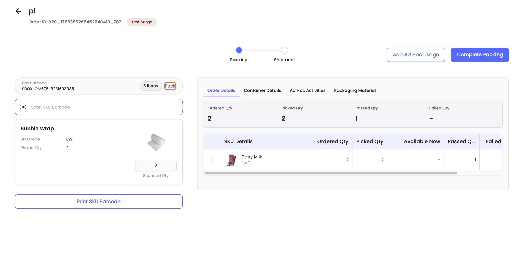Switch to the Packaging Material tab
This screenshot has width=522, height=271.
pos(355,90)
